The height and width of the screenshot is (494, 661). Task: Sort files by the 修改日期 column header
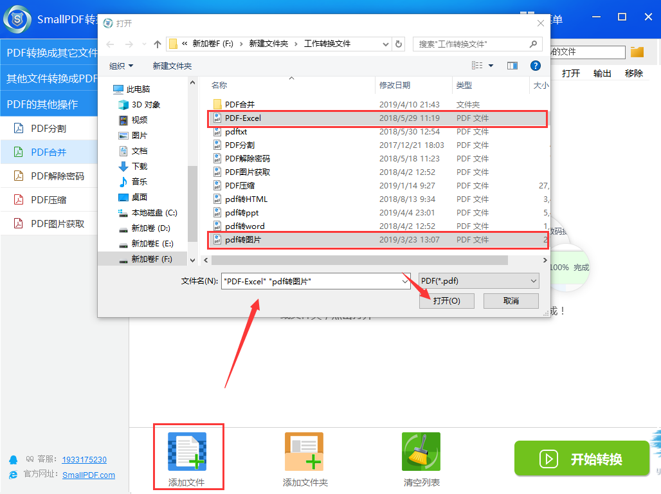pyautogui.click(x=395, y=85)
